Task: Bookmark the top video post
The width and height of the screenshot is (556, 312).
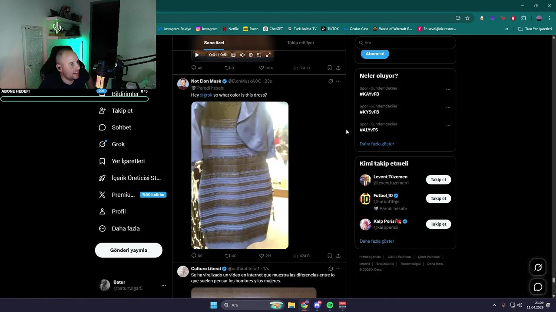Action: [x=330, y=68]
